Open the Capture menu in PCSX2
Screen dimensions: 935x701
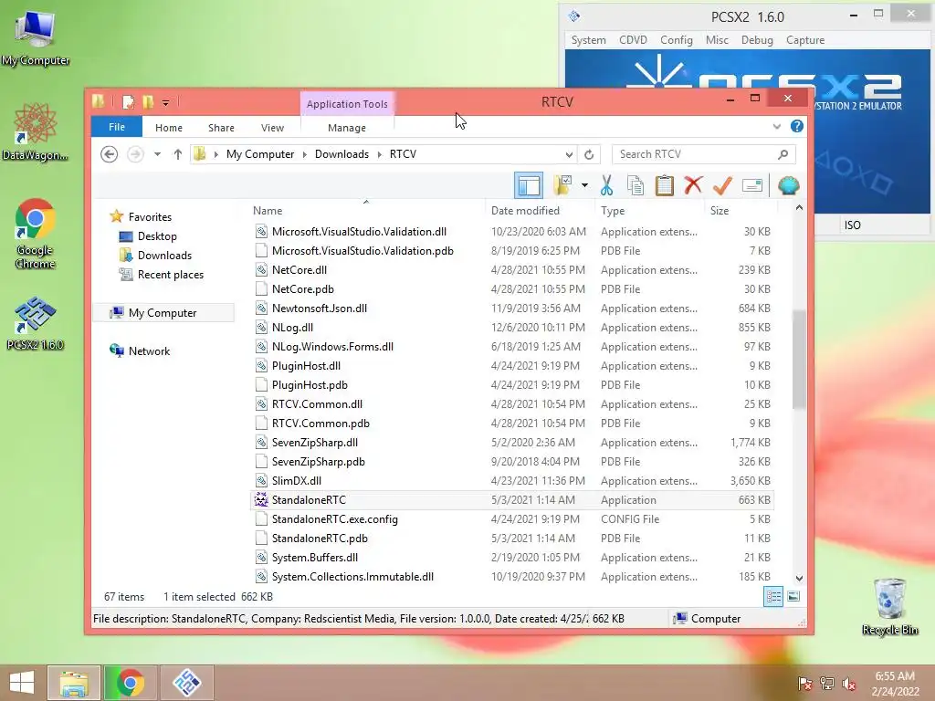pos(805,40)
